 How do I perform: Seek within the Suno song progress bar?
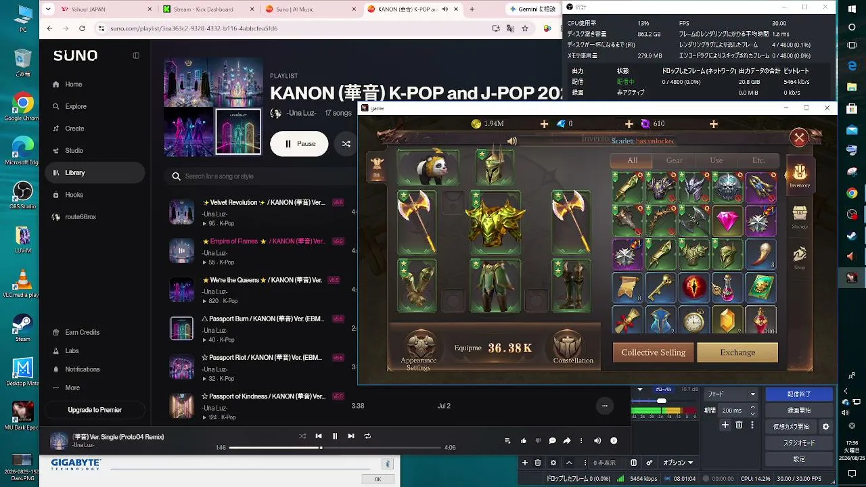[x=336, y=448]
